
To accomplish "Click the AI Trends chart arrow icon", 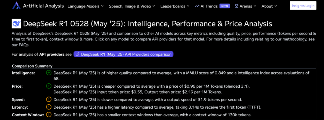I will 197,6.
